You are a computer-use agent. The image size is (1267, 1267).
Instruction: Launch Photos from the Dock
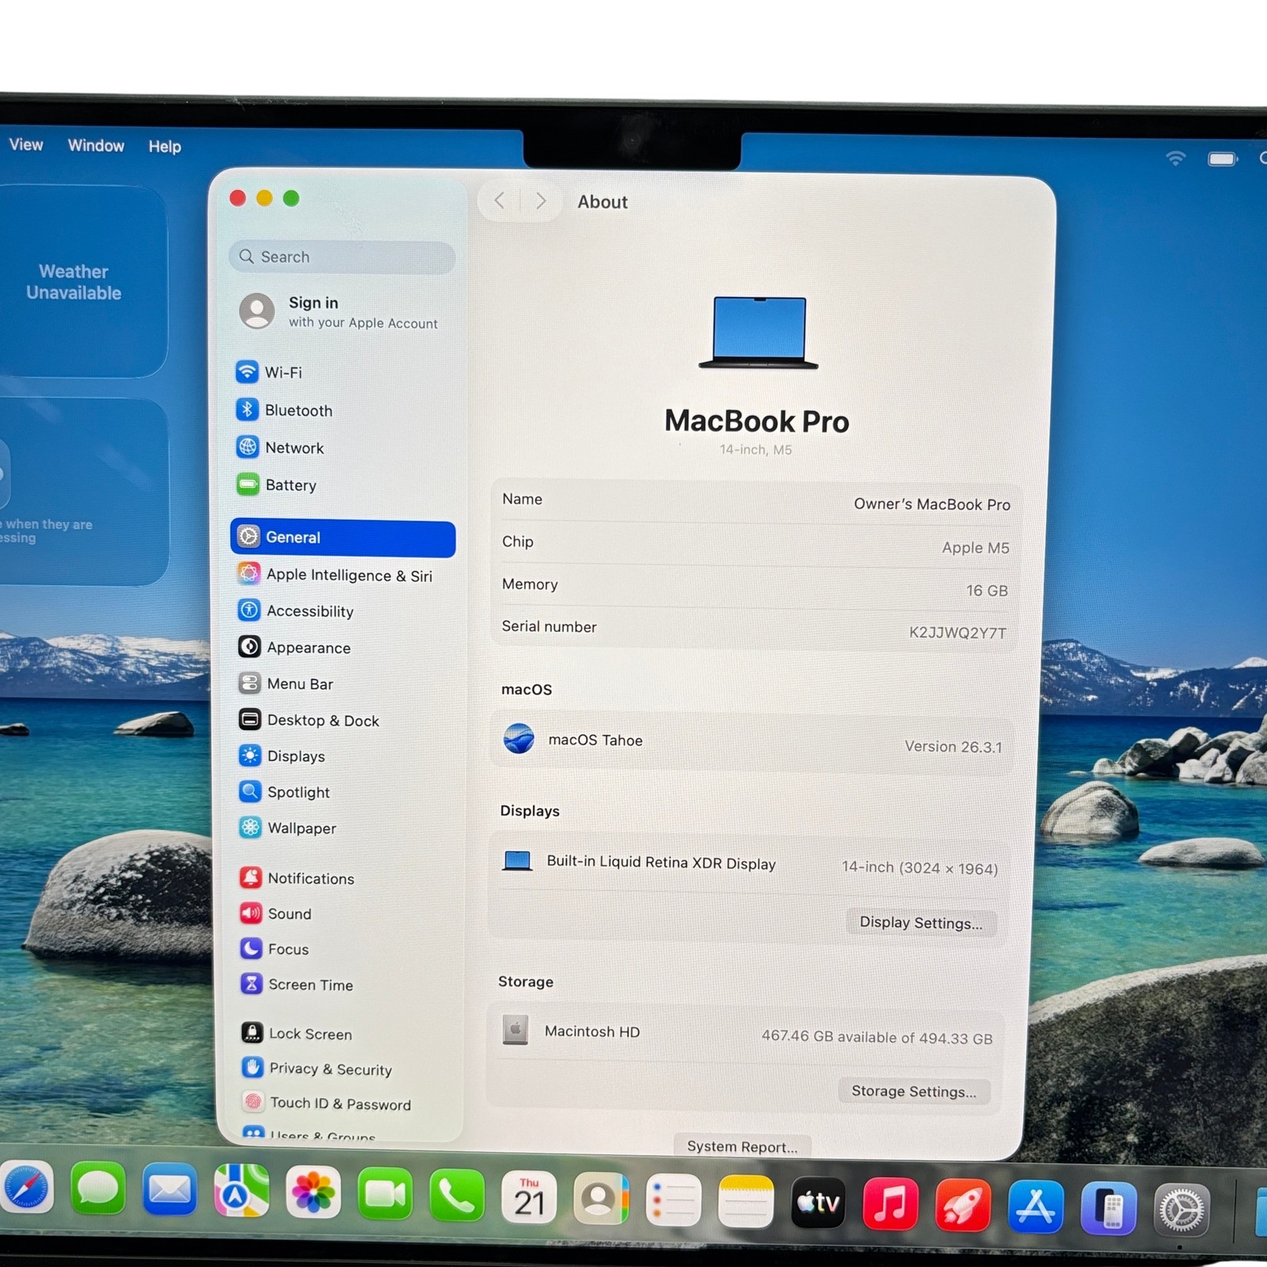[x=313, y=1193]
